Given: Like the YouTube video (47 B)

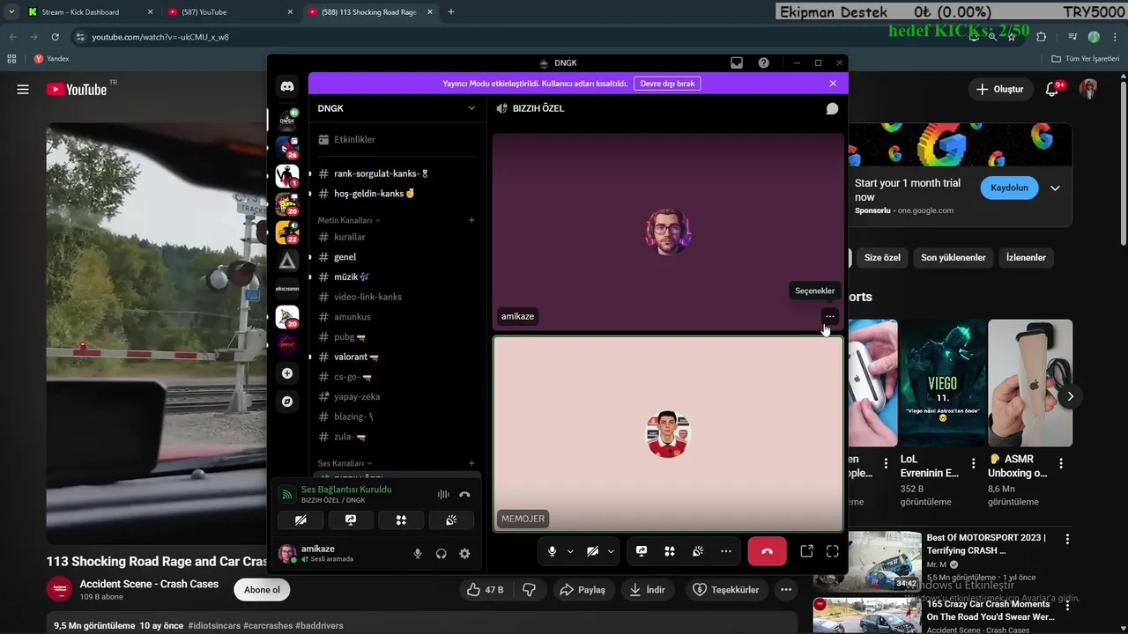Looking at the screenshot, I should click(486, 590).
